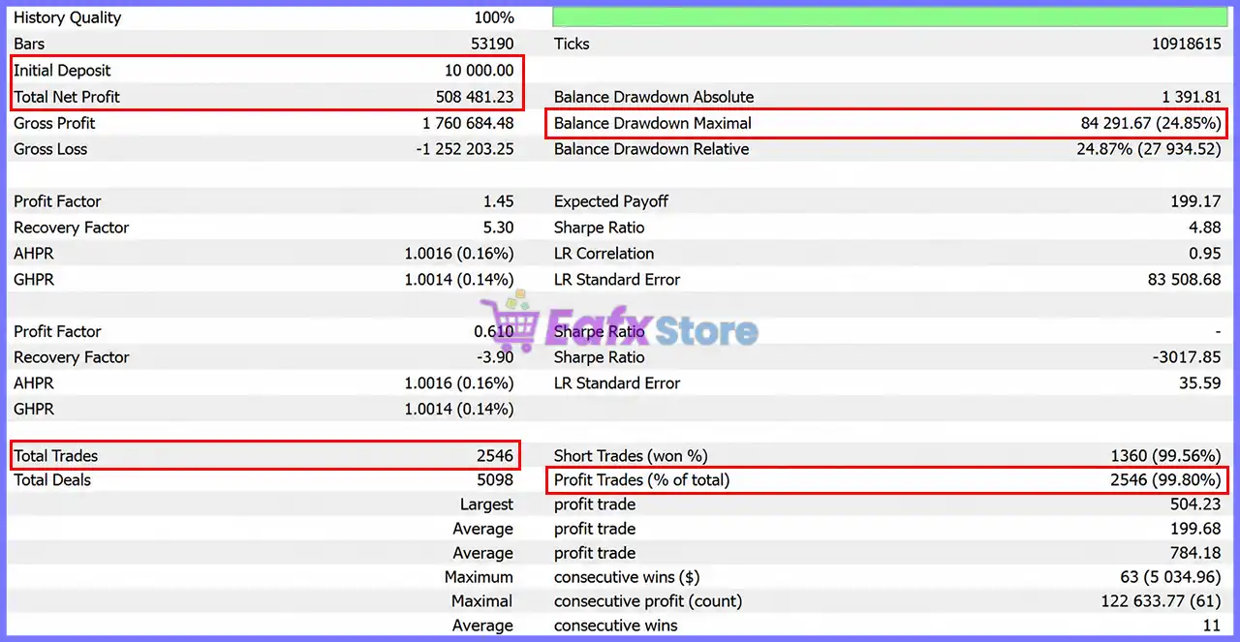Click the consecutive profit value "122 633.77 (61)"

1162,601
